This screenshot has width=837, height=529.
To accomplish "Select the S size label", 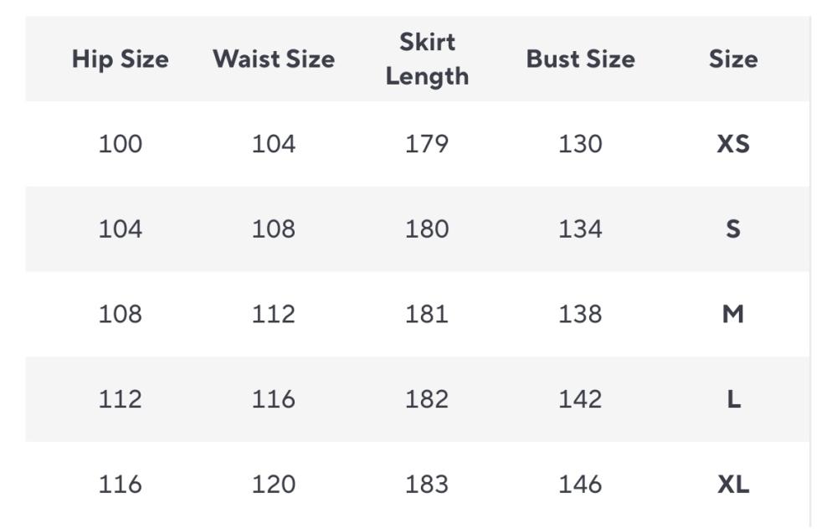I will point(733,229).
